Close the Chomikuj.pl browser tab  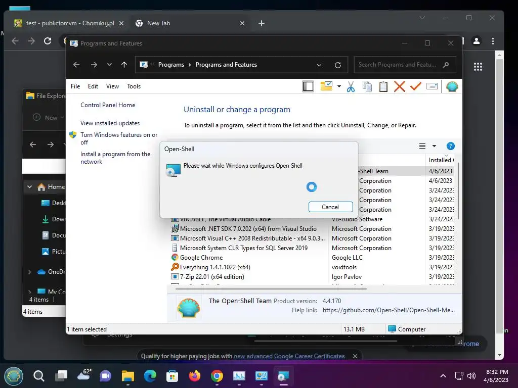[x=121, y=23]
